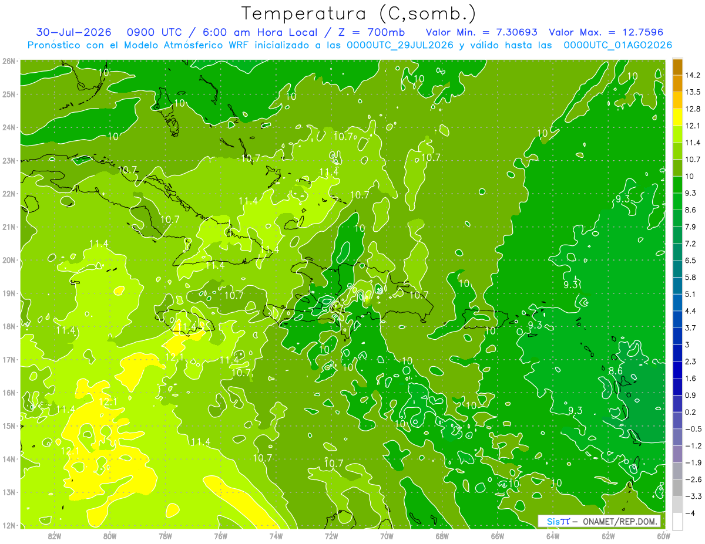705x544 pixels.
Task: Click the "60W" longitude axis label
Action: click(x=663, y=536)
